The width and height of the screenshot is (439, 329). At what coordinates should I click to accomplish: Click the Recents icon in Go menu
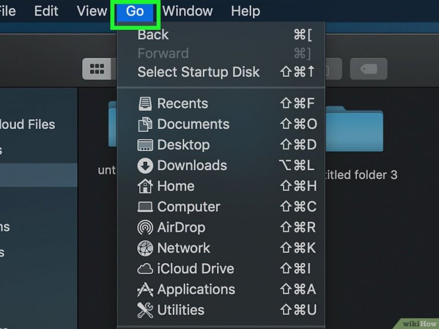point(145,104)
